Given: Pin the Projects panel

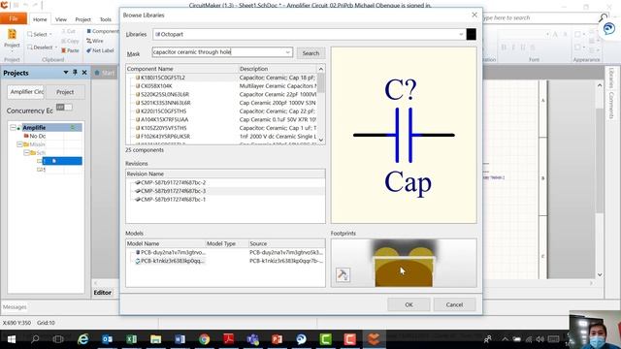Looking at the screenshot, I should (75, 73).
